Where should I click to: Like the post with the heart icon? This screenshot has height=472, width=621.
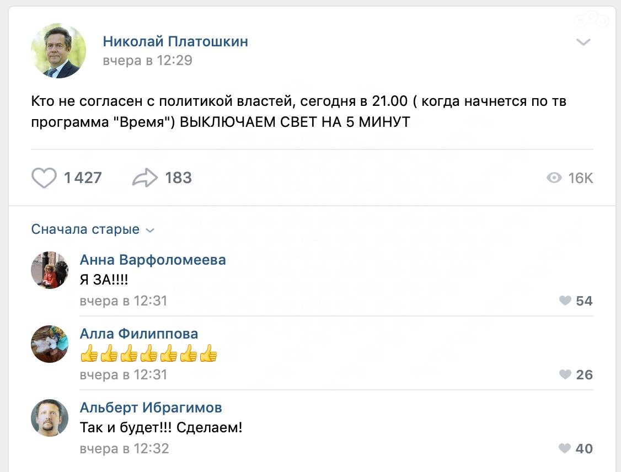pyautogui.click(x=44, y=178)
